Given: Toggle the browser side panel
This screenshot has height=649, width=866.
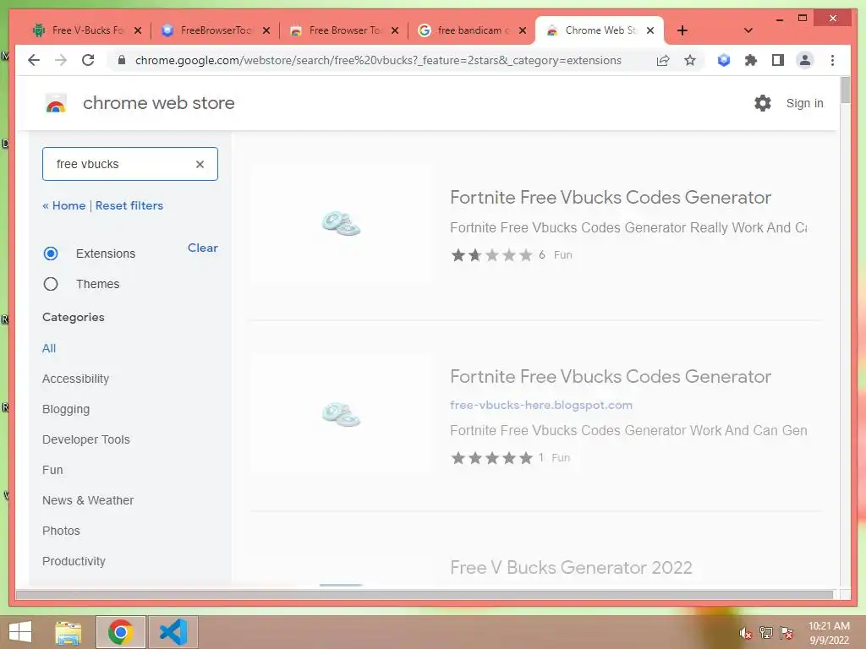Looking at the screenshot, I should [778, 60].
